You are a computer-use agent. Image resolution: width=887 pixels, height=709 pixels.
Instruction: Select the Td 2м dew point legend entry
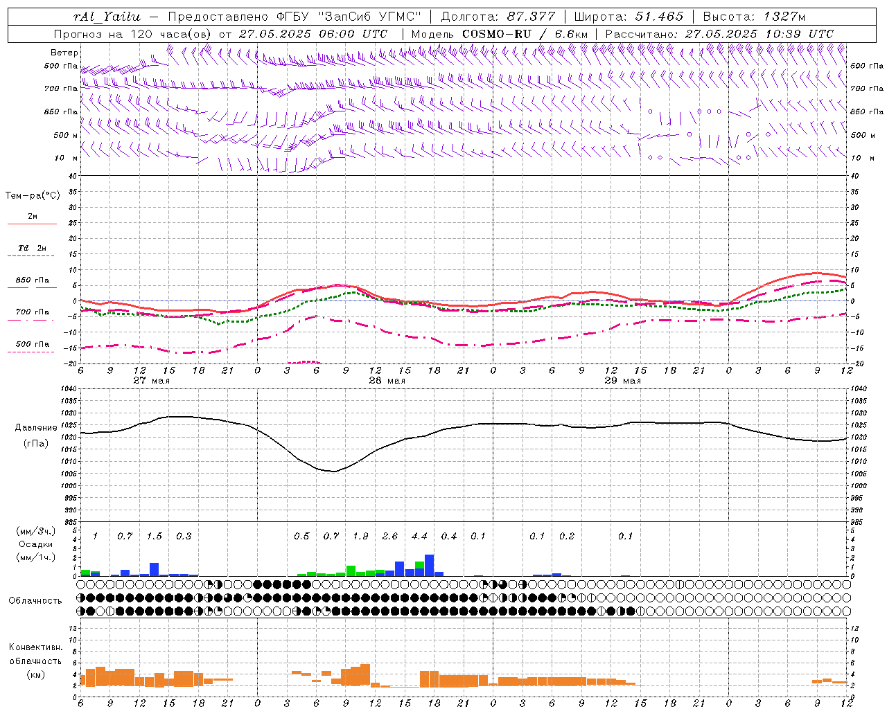pyautogui.click(x=32, y=248)
